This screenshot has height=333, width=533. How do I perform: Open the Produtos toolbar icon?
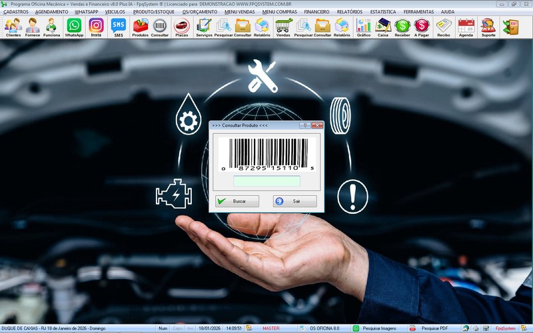[x=141, y=27]
